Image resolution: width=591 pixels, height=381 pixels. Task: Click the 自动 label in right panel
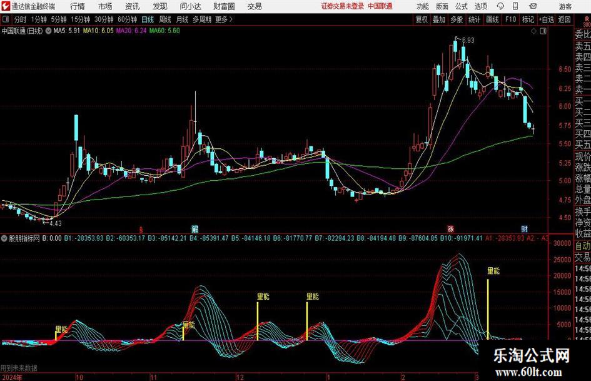pos(583,246)
